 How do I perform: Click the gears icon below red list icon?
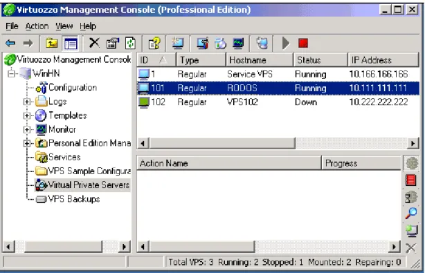411,197
